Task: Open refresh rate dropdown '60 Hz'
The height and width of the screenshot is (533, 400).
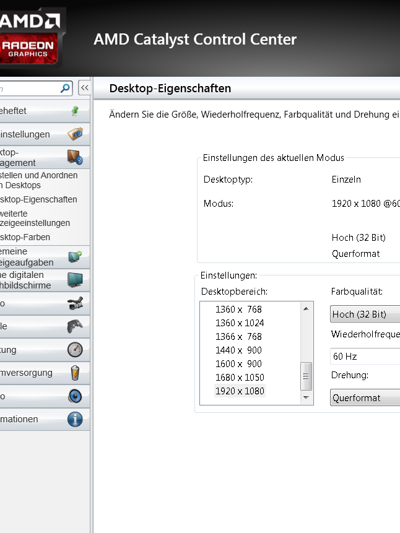Action: click(x=365, y=356)
